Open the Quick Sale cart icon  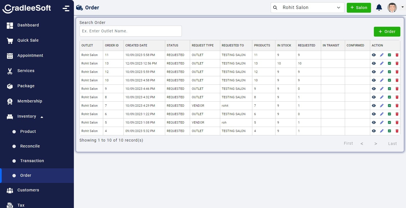10,41
